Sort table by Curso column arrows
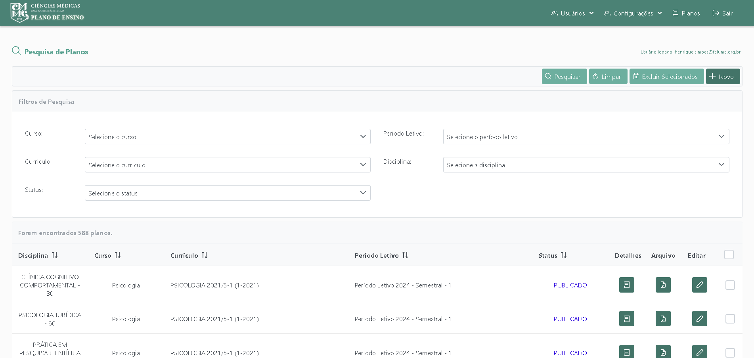Image resolution: width=754 pixels, height=358 pixels. (x=118, y=255)
